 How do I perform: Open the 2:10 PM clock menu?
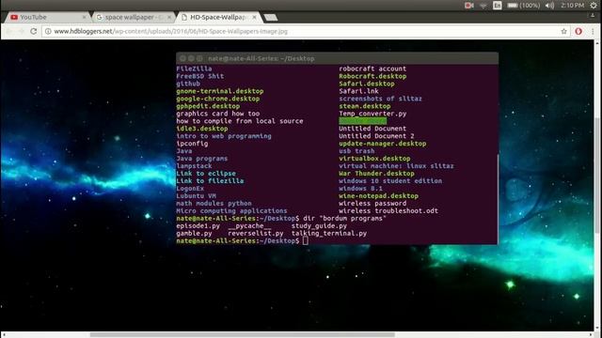pyautogui.click(x=572, y=6)
